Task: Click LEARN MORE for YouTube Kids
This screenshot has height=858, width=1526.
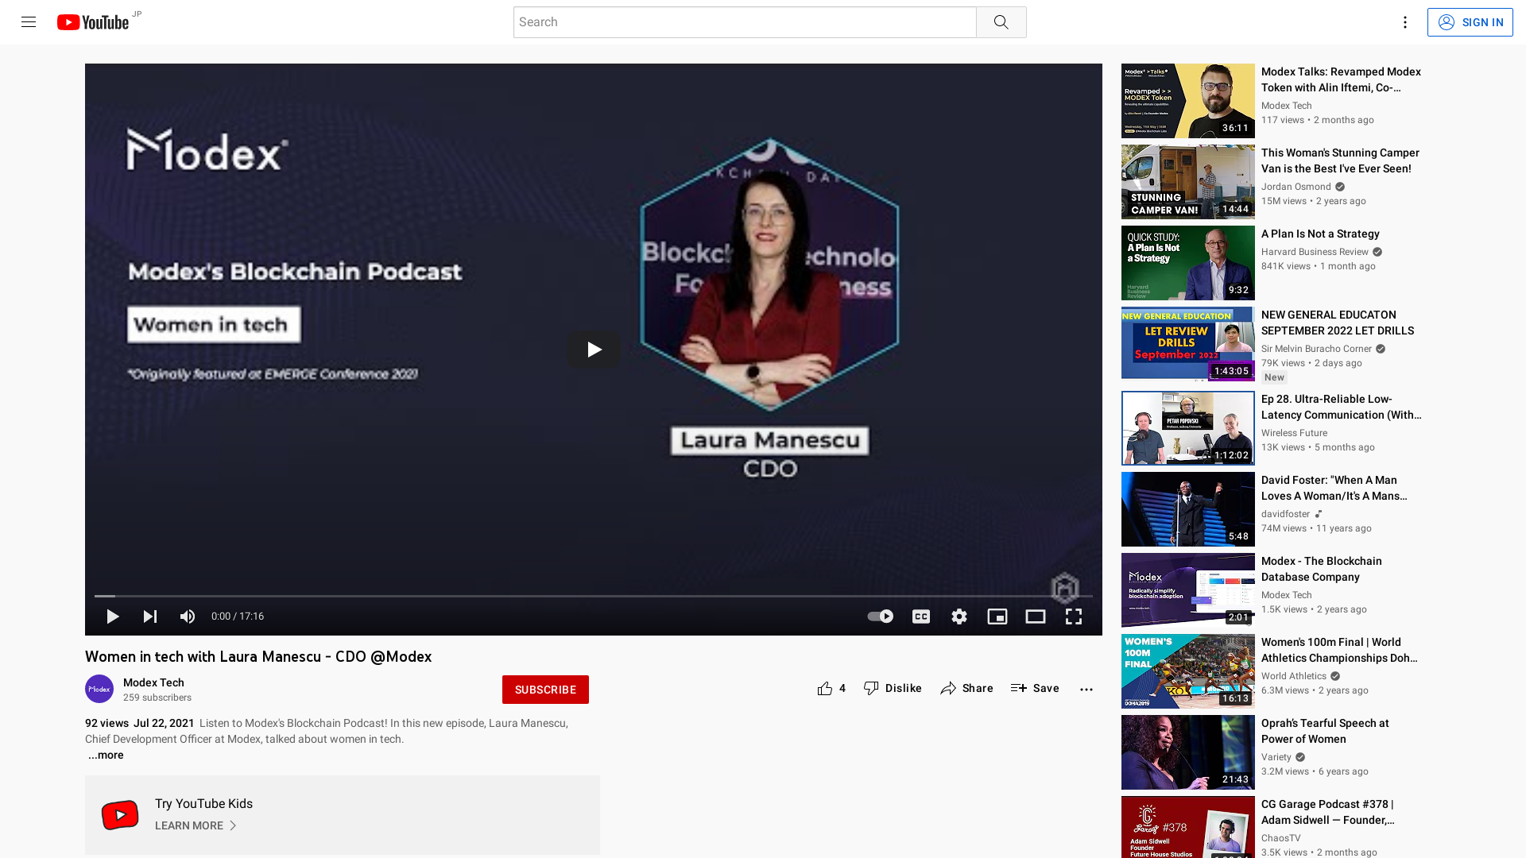Action: (196, 826)
